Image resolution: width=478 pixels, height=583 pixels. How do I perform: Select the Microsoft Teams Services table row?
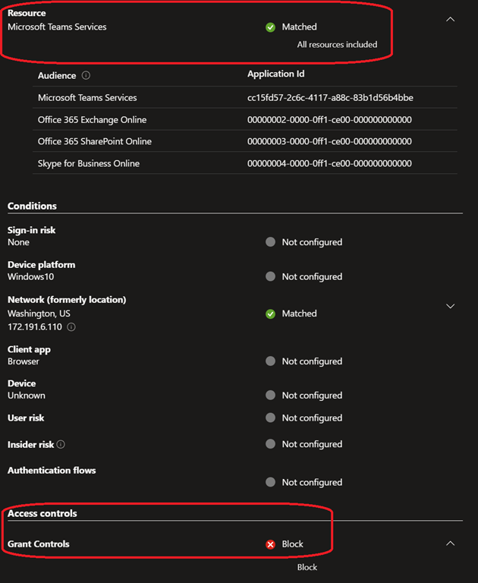click(87, 98)
